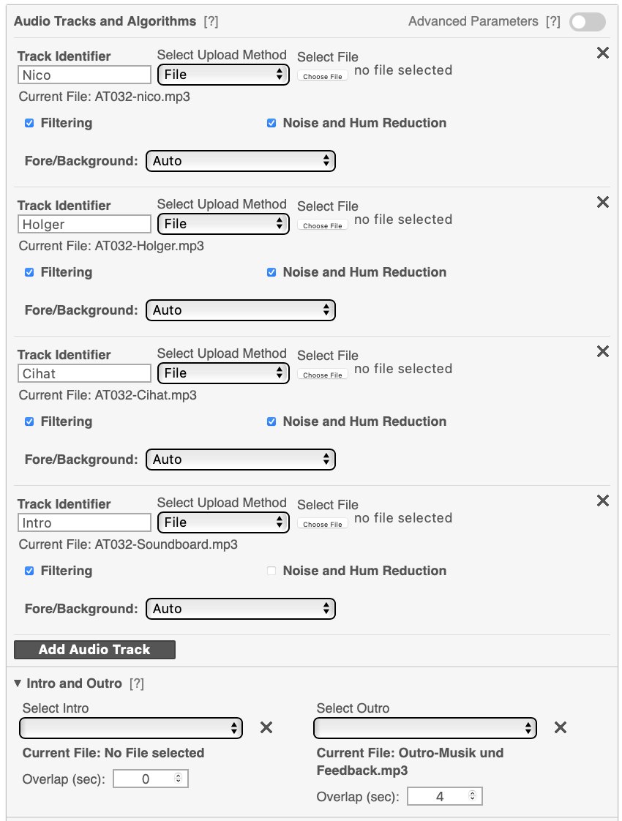Toggle the Advanced Parameters switch
Screen dimensions: 622x821
(x=588, y=22)
